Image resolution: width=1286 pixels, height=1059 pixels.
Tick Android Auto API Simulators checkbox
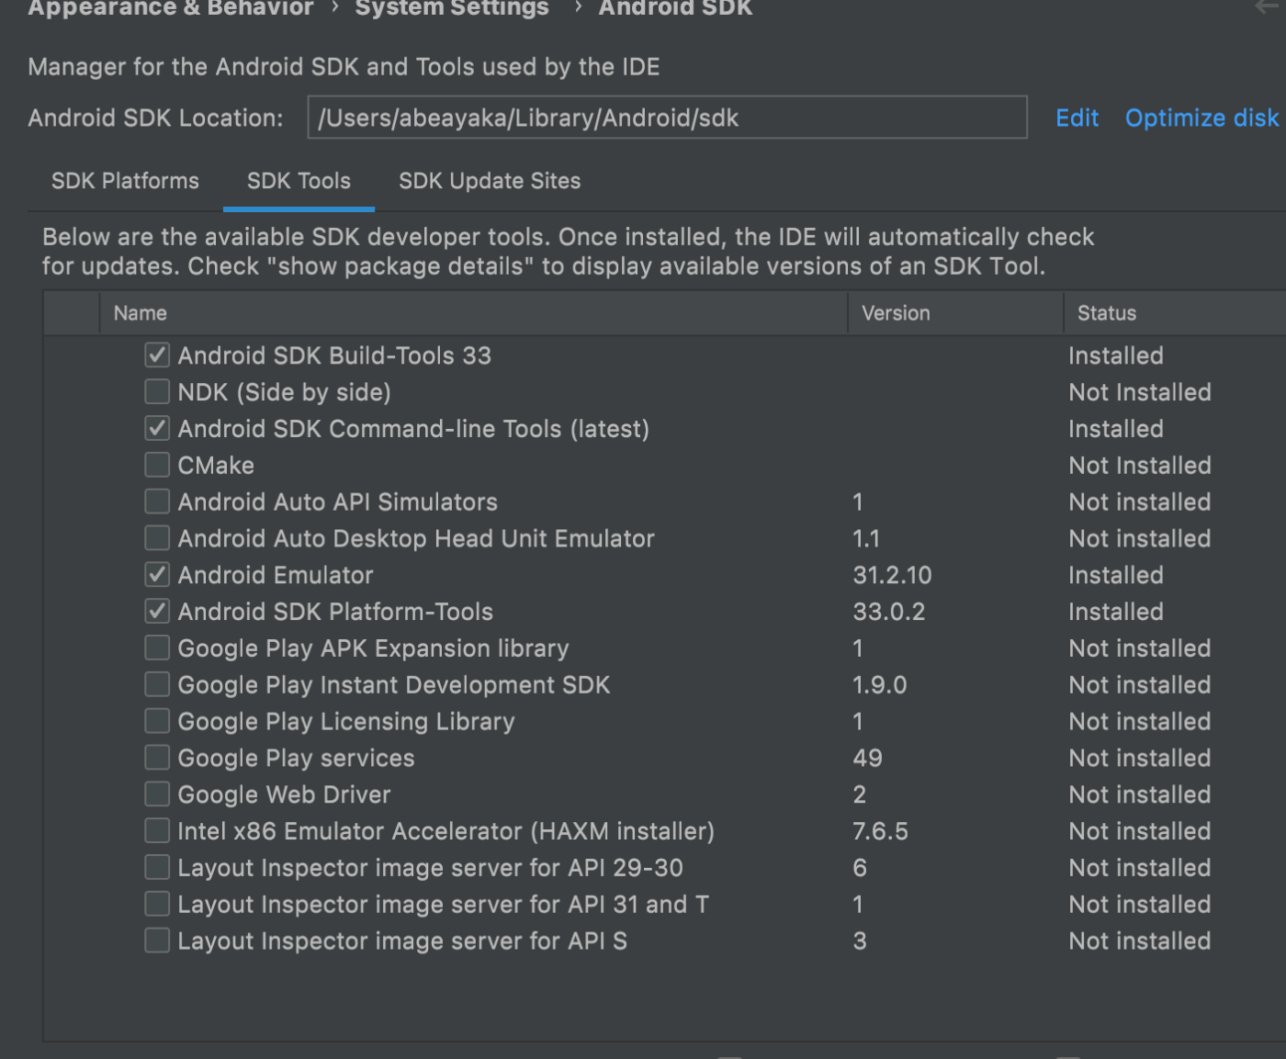click(x=157, y=501)
